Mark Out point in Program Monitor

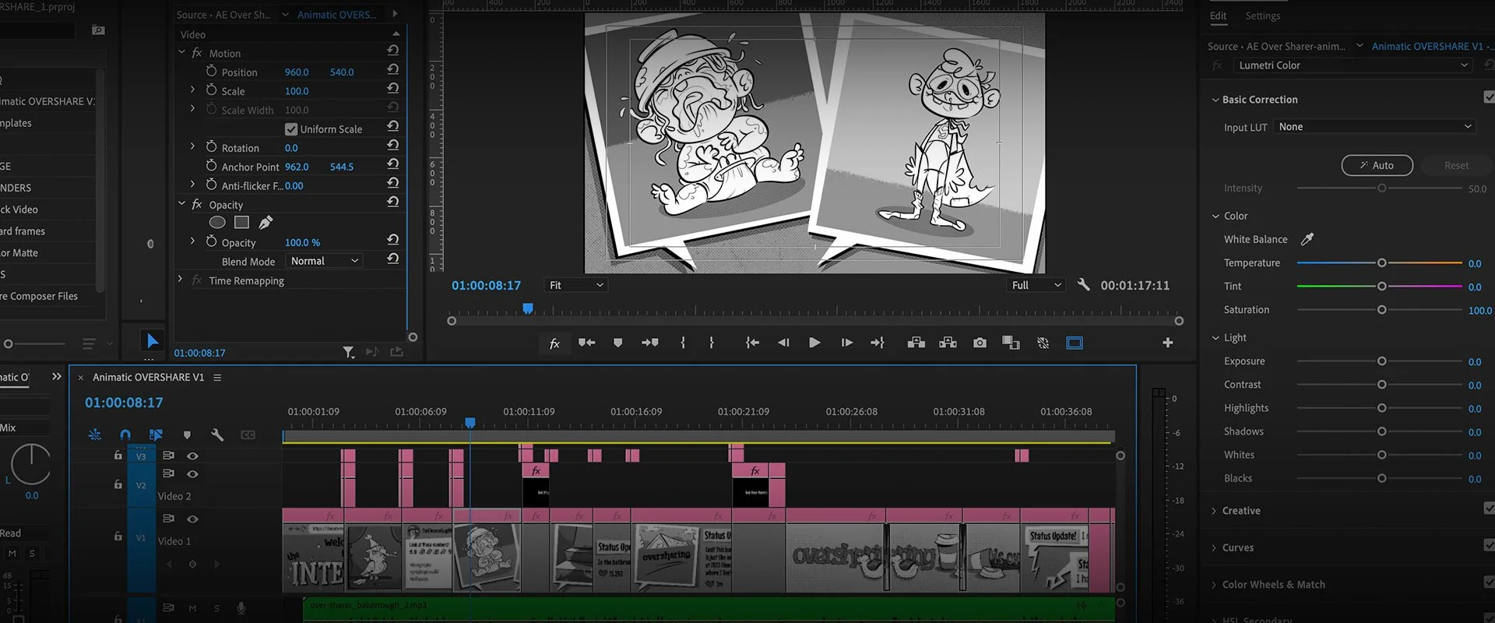coord(712,343)
